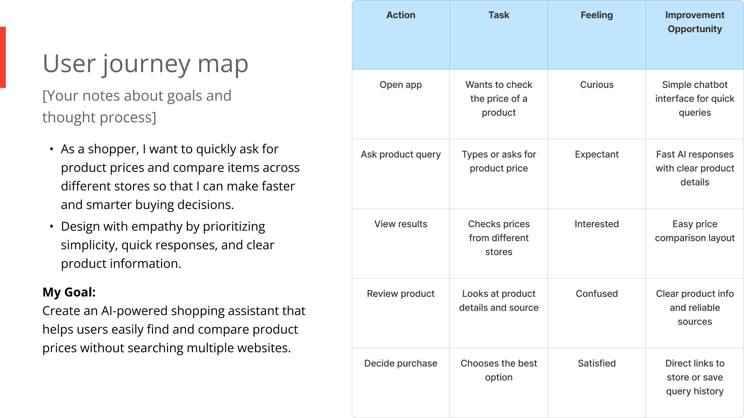Select the 'Satisfied' feeling cell
The width and height of the screenshot is (744, 418).
click(x=597, y=383)
